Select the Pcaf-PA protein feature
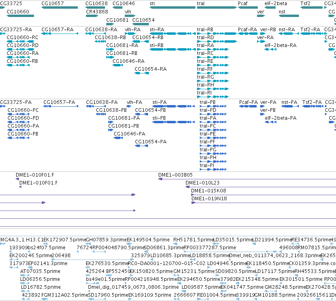 [x=248, y=106]
